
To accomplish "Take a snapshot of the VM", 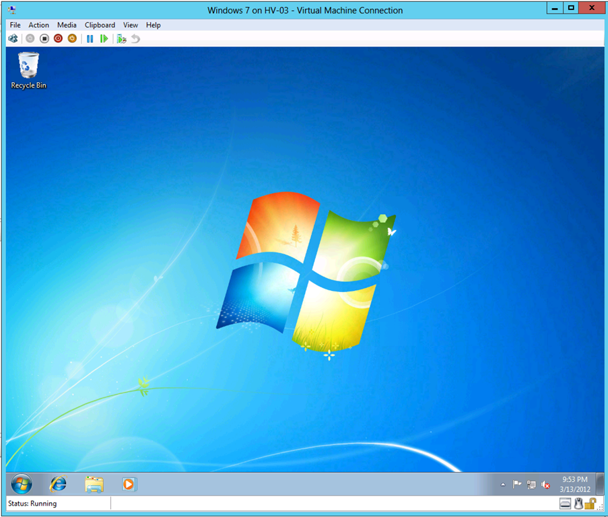I will click(122, 39).
